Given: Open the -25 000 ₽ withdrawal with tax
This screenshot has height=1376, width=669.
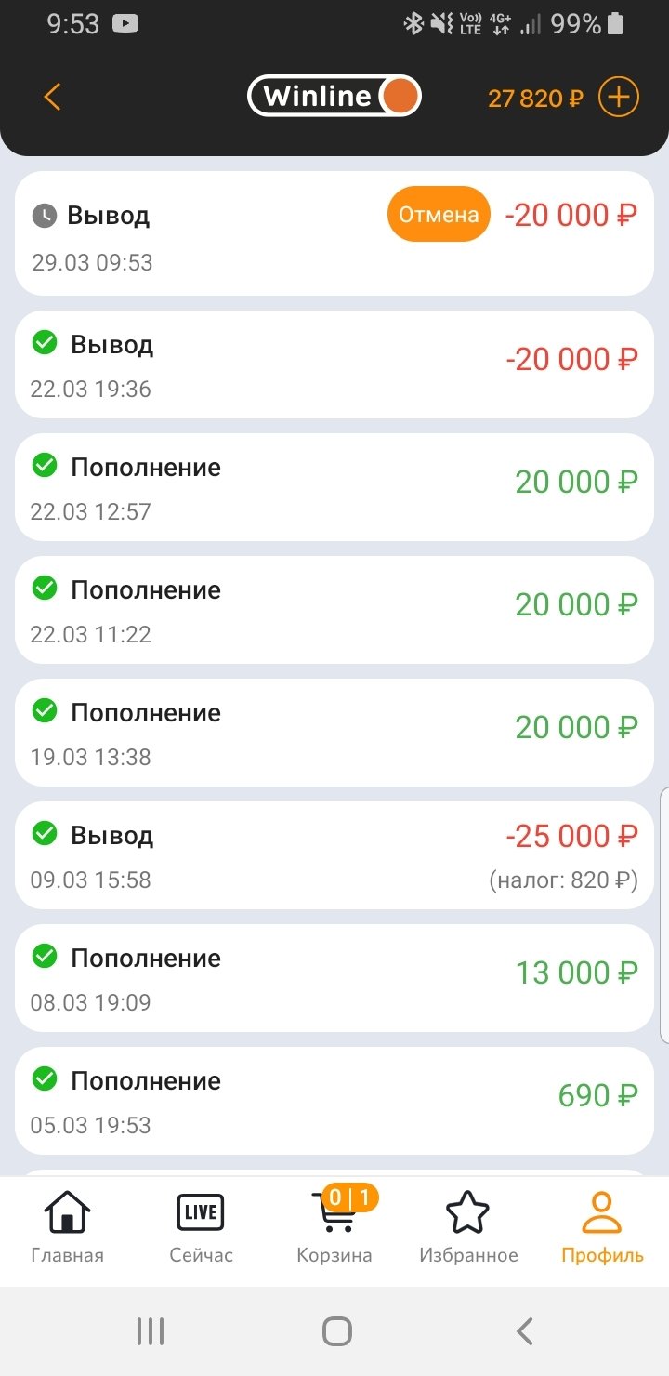Looking at the screenshot, I should pos(334,855).
